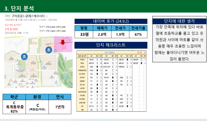Open the neighborhood map image

[x=38, y=62]
